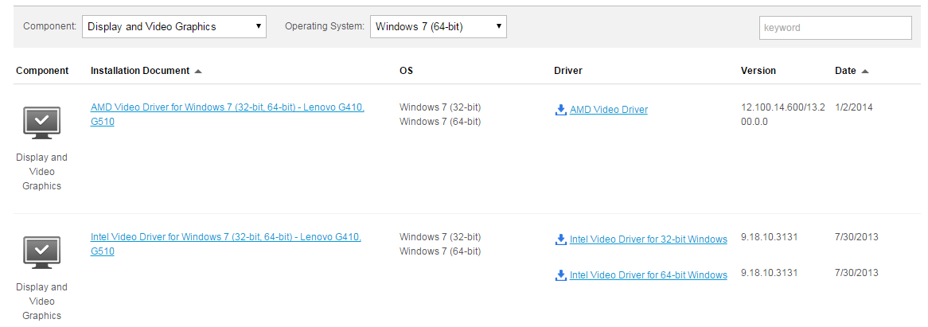Image resolution: width=928 pixels, height=327 pixels.
Task: Click the monitor icon in Intel driver row
Action: [x=41, y=252]
